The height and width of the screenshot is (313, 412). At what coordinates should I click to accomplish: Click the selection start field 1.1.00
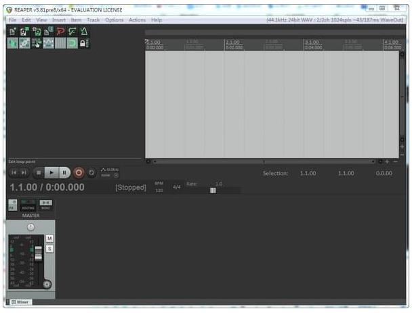(308, 173)
